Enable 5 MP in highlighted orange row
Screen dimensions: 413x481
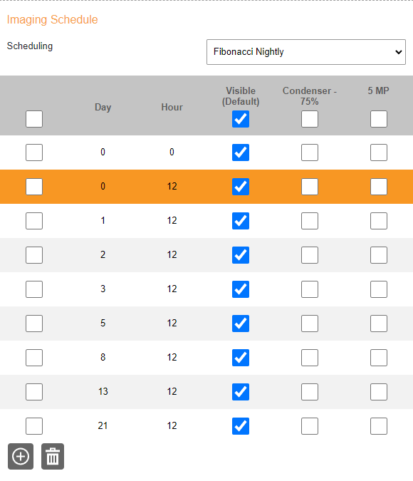[x=379, y=187]
